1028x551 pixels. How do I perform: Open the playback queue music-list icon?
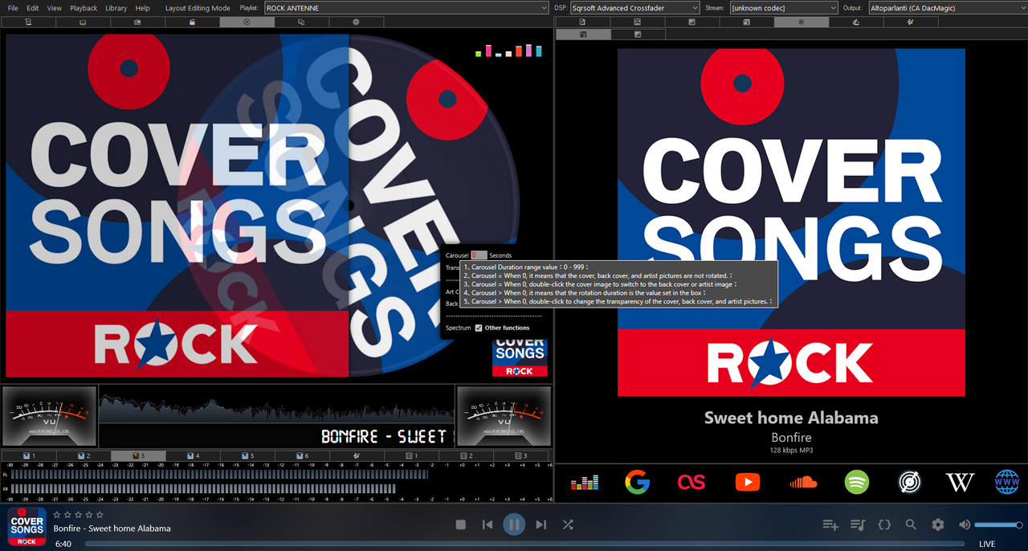(x=858, y=524)
